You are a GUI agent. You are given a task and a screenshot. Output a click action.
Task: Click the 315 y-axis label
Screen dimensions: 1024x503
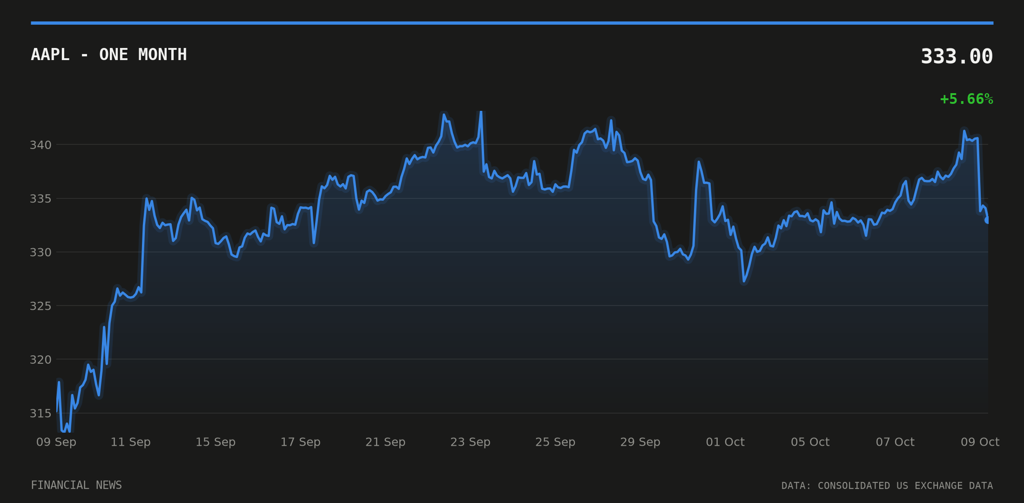tap(40, 413)
